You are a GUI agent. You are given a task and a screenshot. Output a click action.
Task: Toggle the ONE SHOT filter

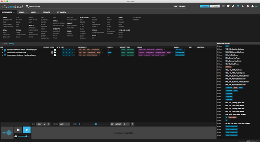click(x=182, y=6)
